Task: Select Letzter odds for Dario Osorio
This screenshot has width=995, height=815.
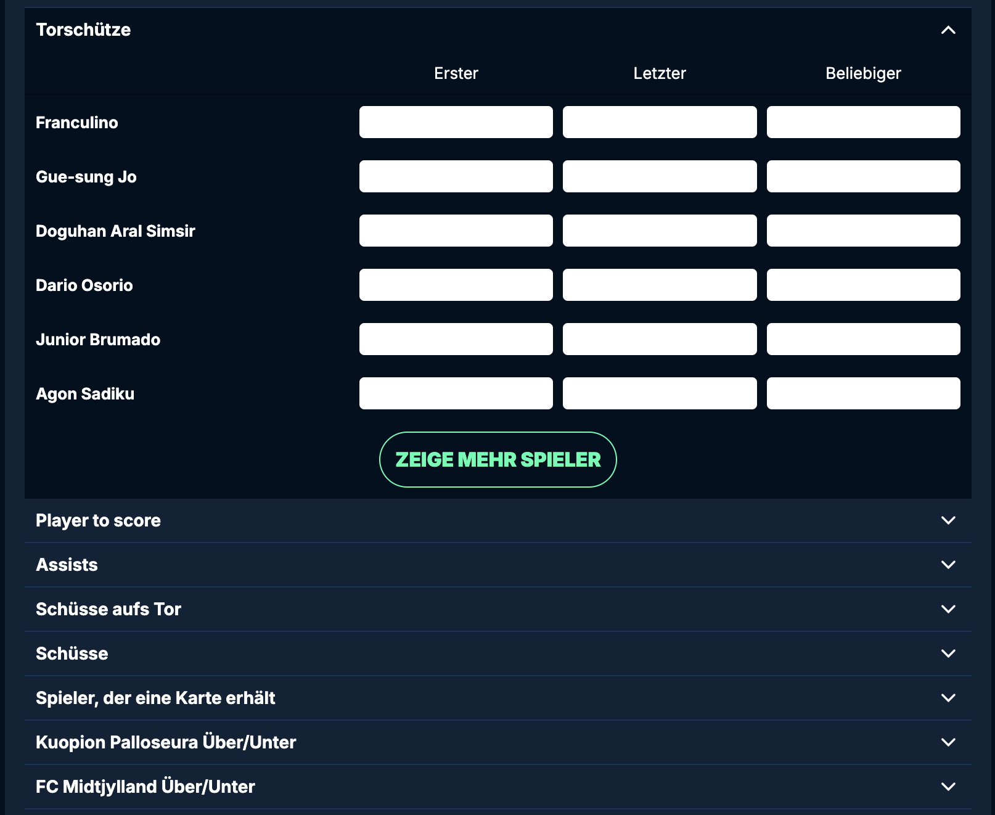Action: (659, 284)
